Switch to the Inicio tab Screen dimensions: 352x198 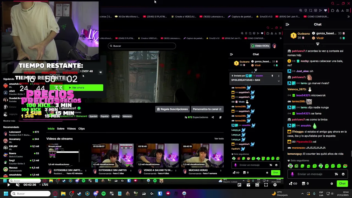coord(51,129)
